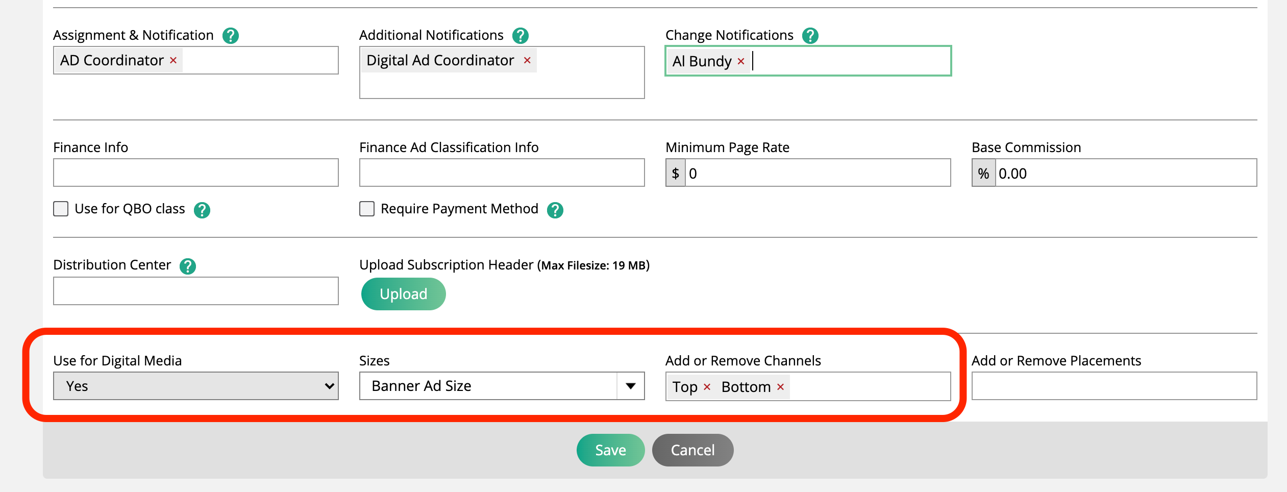The width and height of the screenshot is (1287, 492).
Task: Click help icon next to Additional Notifications
Action: (520, 36)
